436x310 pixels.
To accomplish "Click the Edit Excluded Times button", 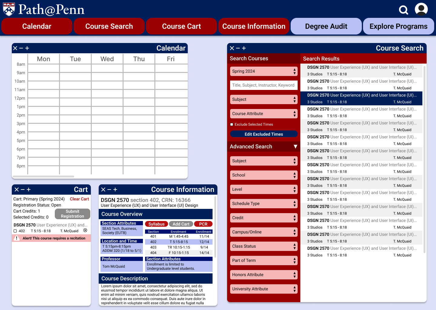I will [x=264, y=134].
